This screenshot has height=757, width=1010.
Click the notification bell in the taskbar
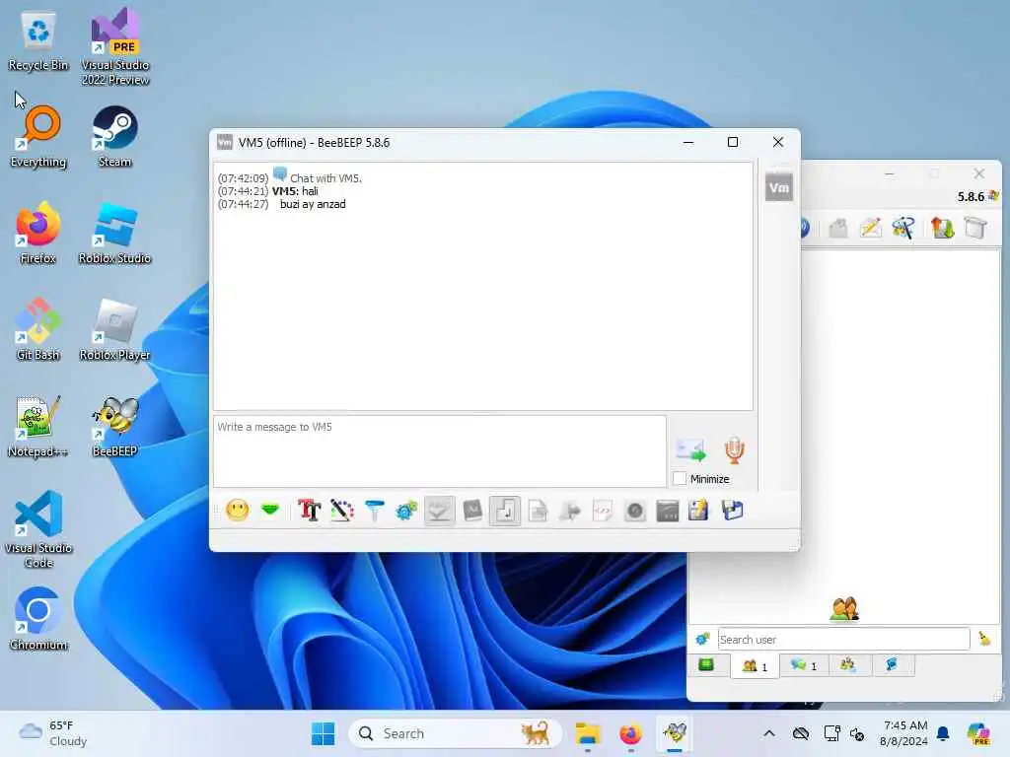pyautogui.click(x=943, y=733)
